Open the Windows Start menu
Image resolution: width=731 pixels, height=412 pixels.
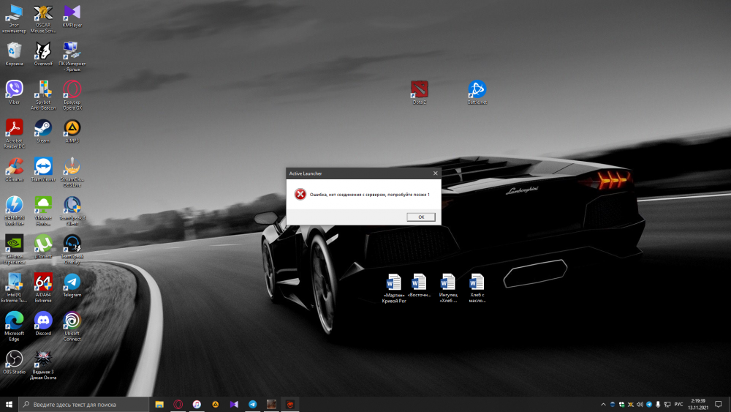coord(9,404)
